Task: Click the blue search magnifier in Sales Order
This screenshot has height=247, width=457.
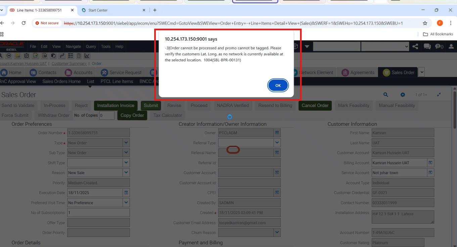Action: pos(386,95)
